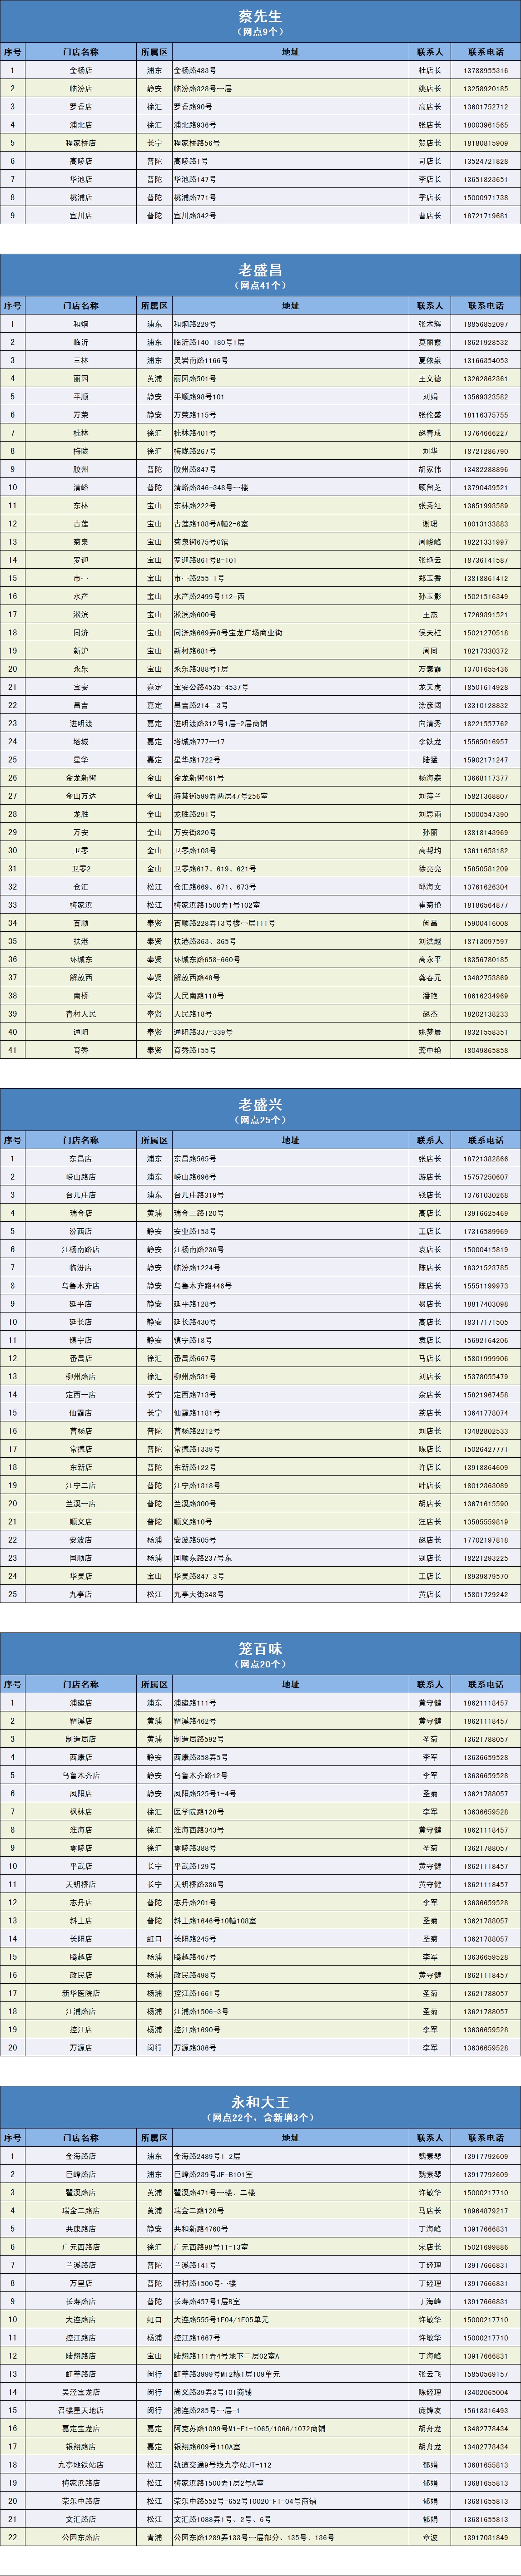Click phone number '13402065004'
This screenshot has height=2576, width=521.
pos(486,2392)
